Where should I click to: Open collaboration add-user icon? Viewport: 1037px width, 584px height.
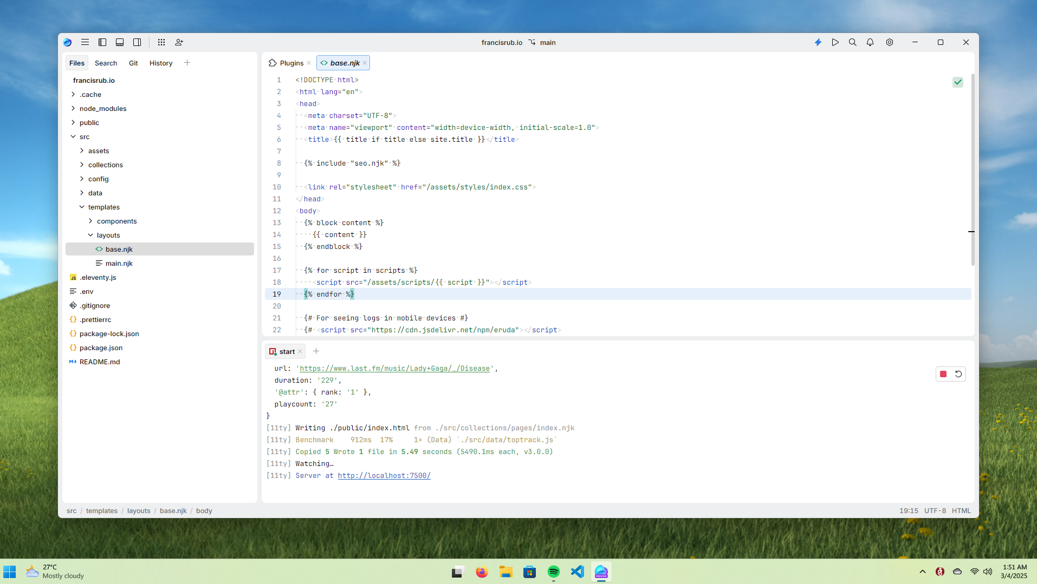[179, 42]
